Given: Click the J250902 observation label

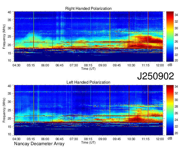Looking at the screenshot, I should 155,76.
